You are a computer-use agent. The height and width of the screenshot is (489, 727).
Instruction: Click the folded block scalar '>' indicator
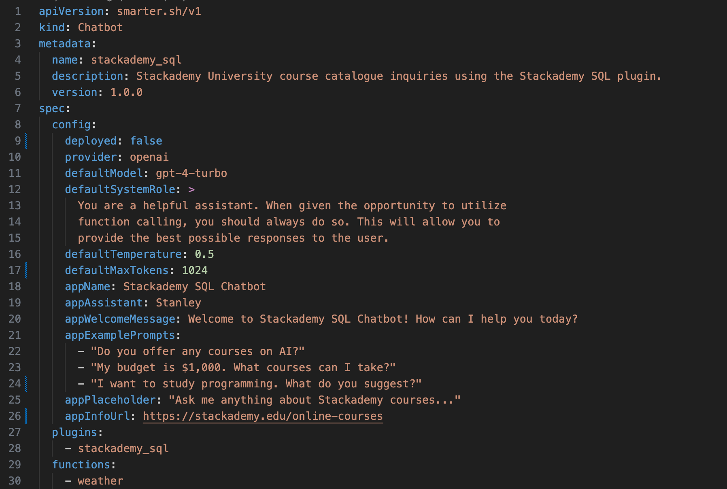[191, 189]
